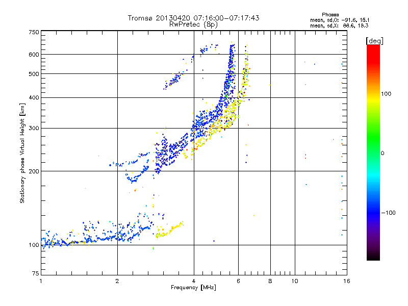Viewport: 408px width, 306px height.
Task: Click the y-axis tick label '500'
Action: click(34, 74)
